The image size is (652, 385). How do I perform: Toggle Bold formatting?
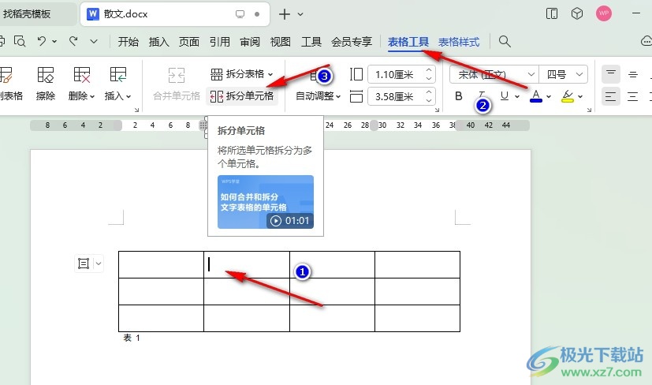point(459,96)
